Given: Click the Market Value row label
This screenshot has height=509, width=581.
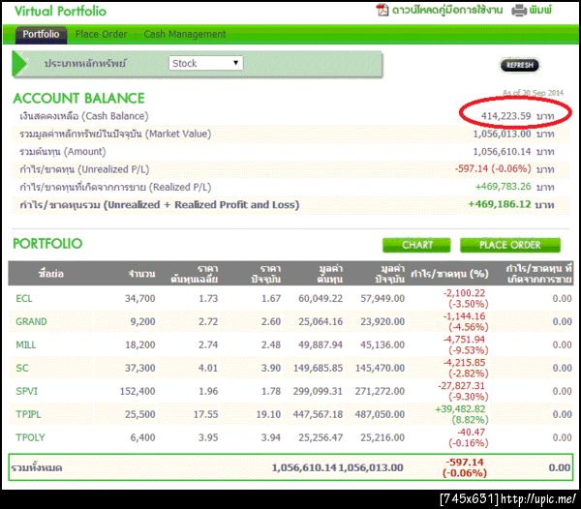Looking at the screenshot, I should 115,134.
